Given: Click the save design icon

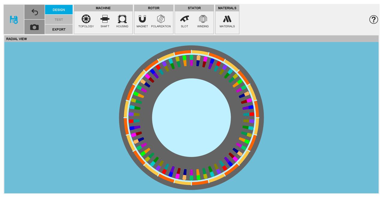Looking at the screenshot, I should pyautogui.click(x=14, y=20).
